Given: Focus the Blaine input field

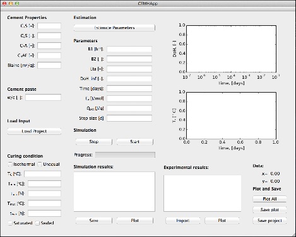Looking at the screenshot, I should [49, 66].
